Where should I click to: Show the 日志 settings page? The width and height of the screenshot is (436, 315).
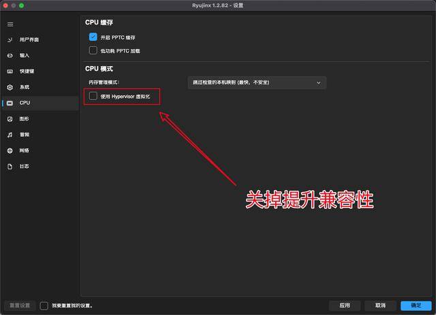pos(41,167)
